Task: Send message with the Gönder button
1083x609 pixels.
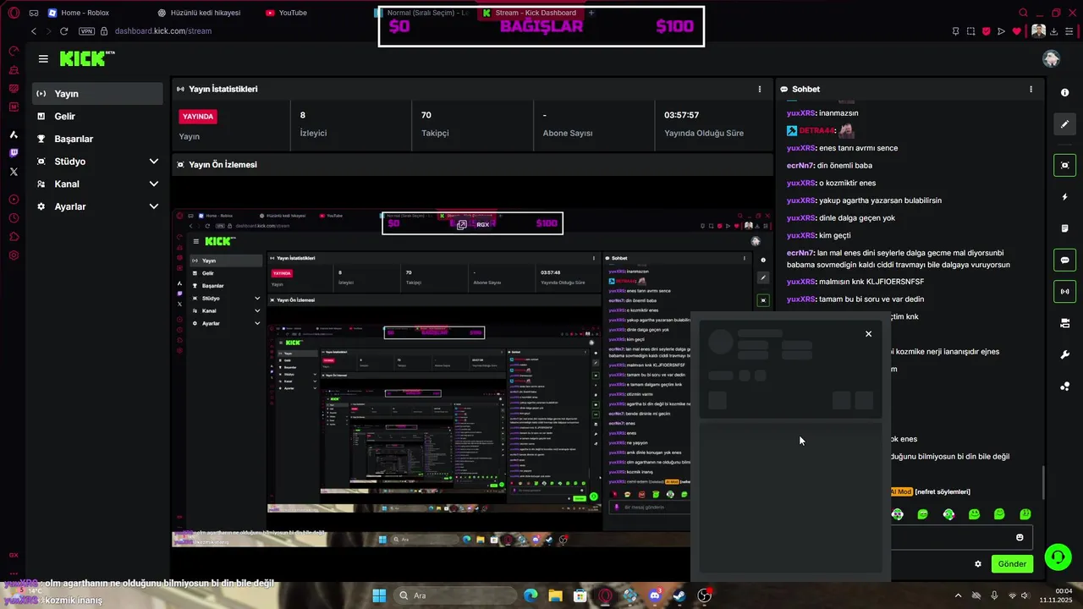Action: [1012, 564]
